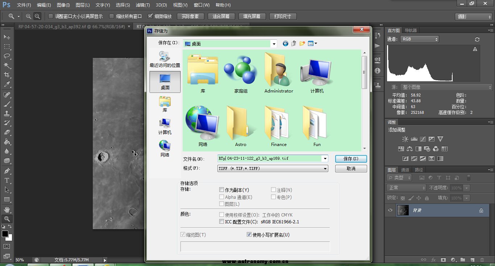Select the Clone Stamp tool

click(x=7, y=113)
